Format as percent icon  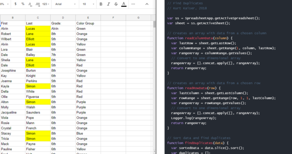pos(23,4)
